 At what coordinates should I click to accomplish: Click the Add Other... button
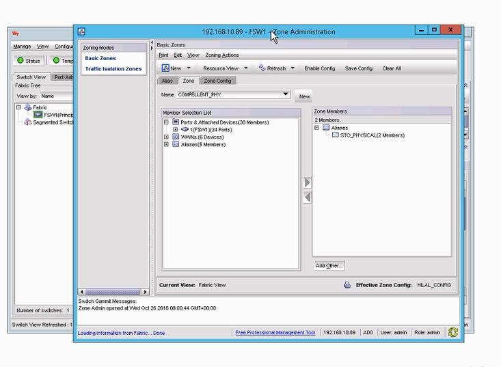[329, 265]
